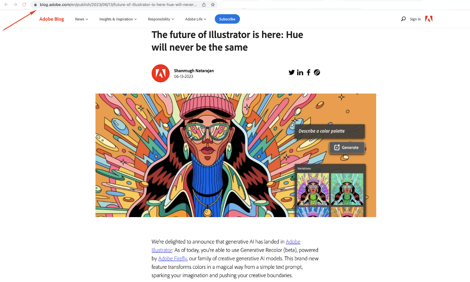Click the browser share icon
This screenshot has width=470, height=282.
point(204,5)
